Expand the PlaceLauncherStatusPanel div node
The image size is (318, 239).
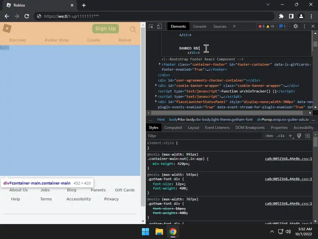(156, 101)
